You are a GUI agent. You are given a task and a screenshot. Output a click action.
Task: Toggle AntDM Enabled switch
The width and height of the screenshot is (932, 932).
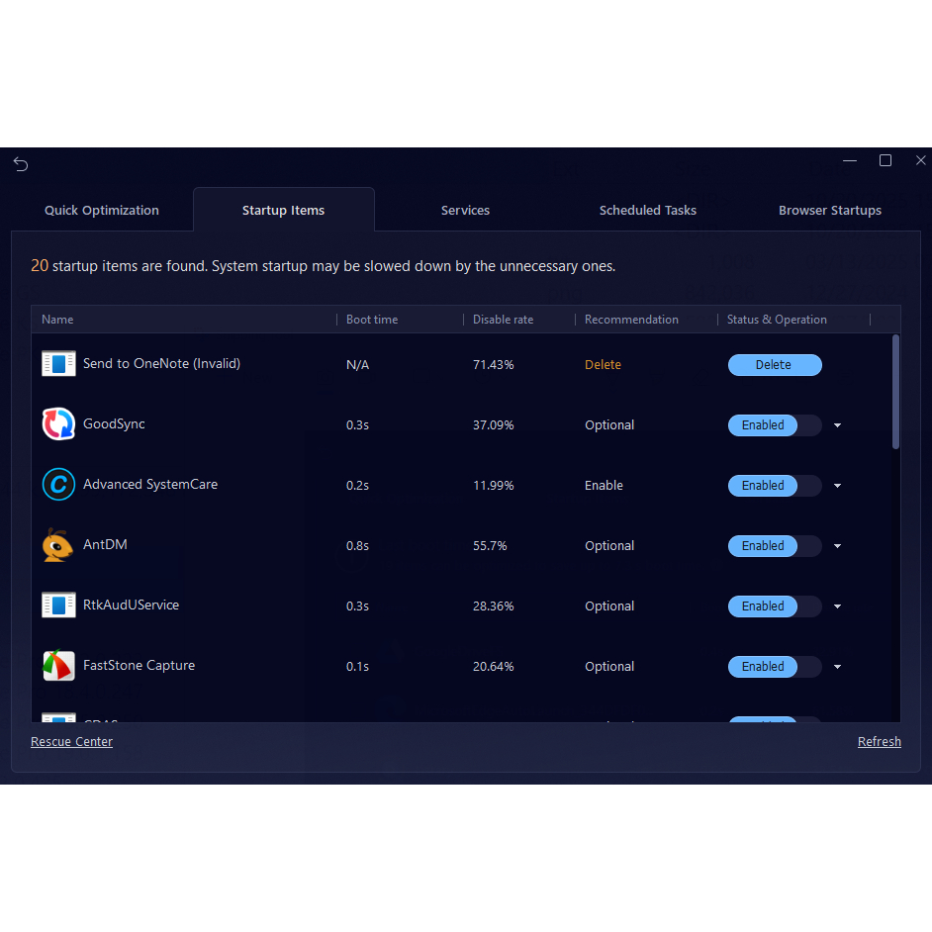point(775,546)
